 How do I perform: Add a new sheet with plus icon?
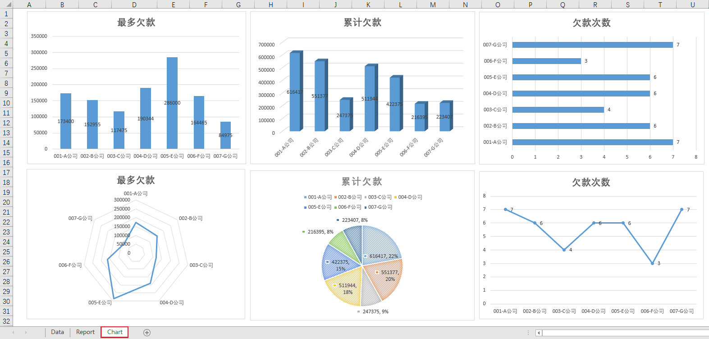(x=146, y=333)
